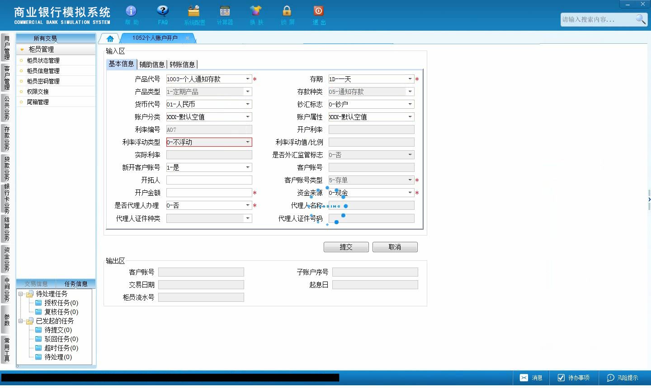Switch to 辅助信息 tab
This screenshot has width=651, height=388.
[152, 65]
